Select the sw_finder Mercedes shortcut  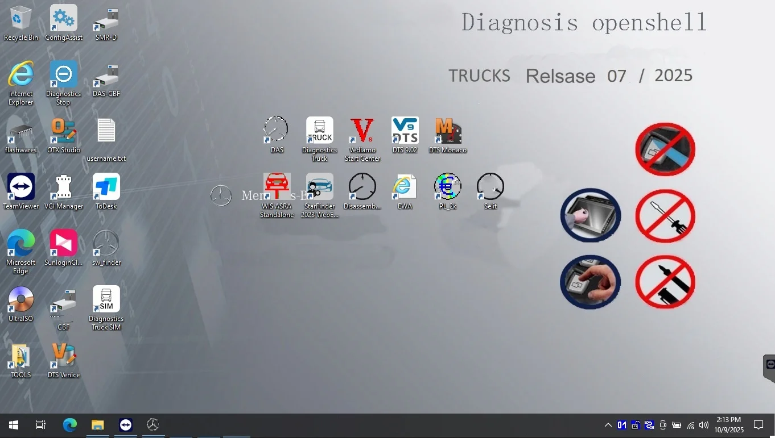pyautogui.click(x=106, y=248)
